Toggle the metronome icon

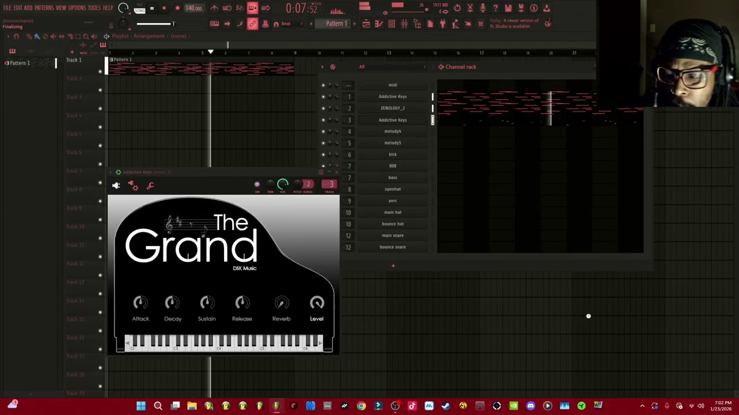point(214,8)
